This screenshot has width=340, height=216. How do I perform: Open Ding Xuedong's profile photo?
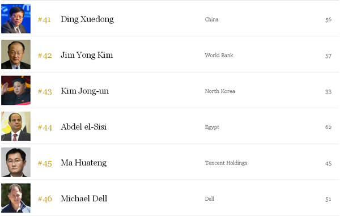tap(16, 19)
